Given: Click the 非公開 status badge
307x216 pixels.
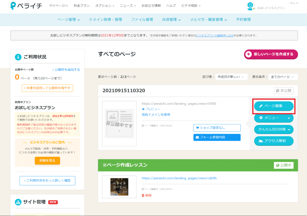Looking at the screenshot, I should [283, 91].
